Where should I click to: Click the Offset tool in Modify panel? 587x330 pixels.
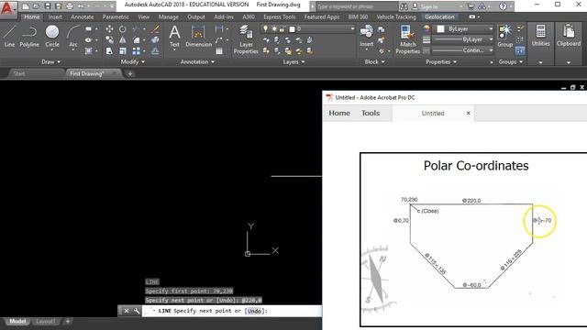coord(155,51)
